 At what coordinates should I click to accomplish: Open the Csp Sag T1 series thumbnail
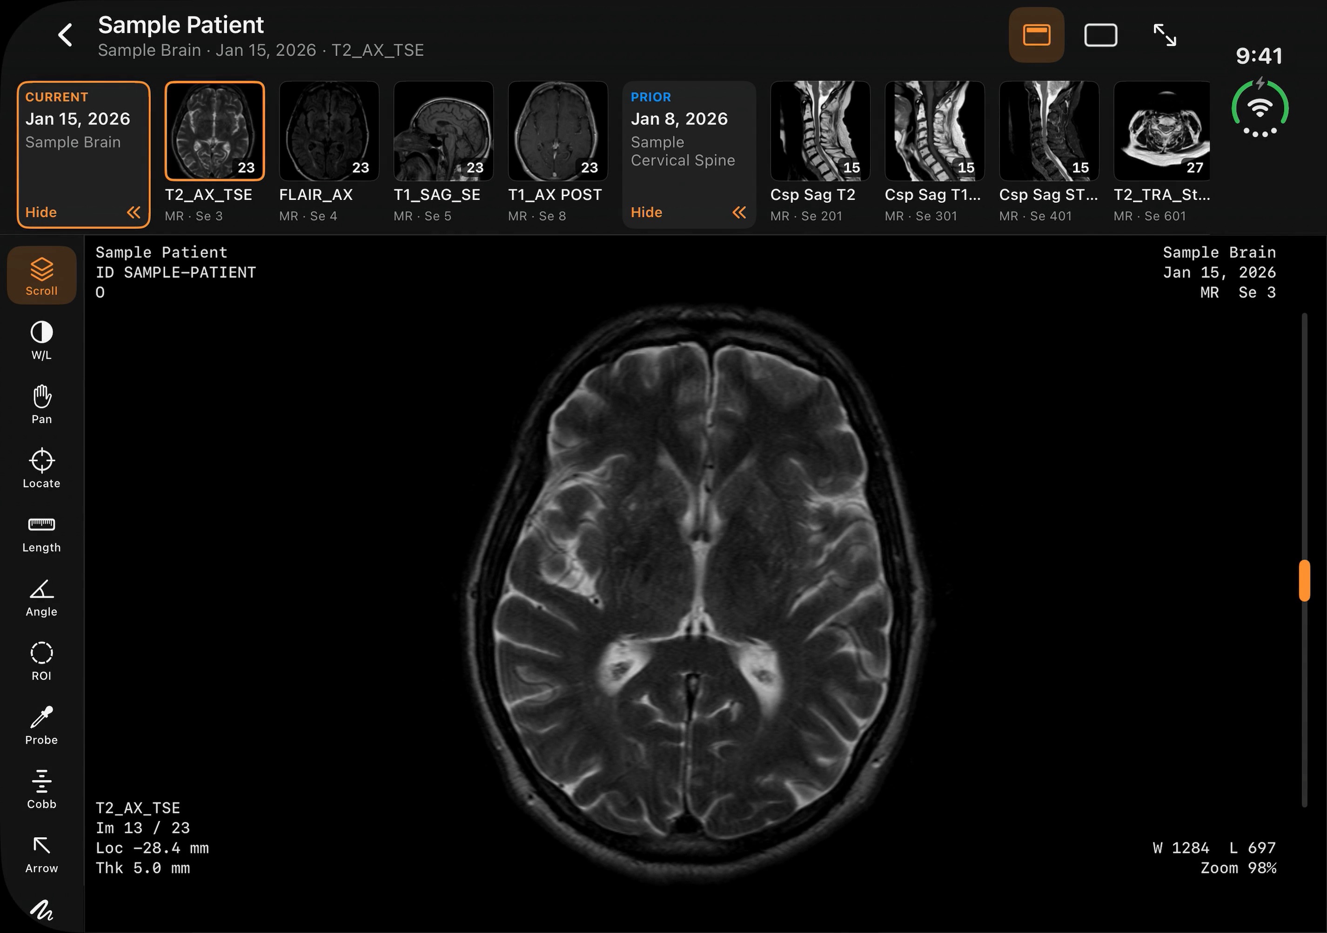pyautogui.click(x=935, y=131)
